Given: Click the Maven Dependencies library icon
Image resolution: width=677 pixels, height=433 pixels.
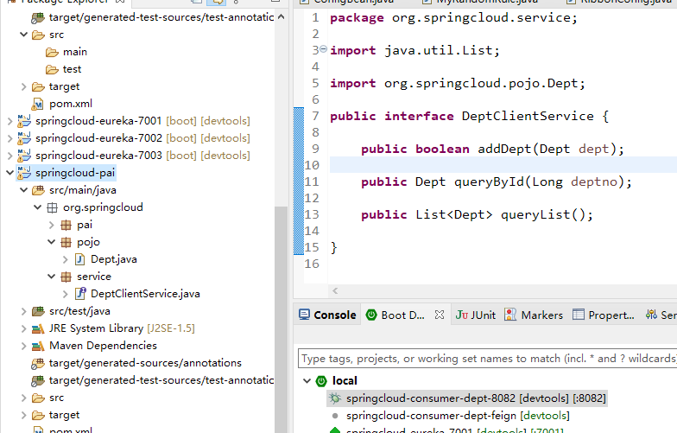Looking at the screenshot, I should (38, 346).
